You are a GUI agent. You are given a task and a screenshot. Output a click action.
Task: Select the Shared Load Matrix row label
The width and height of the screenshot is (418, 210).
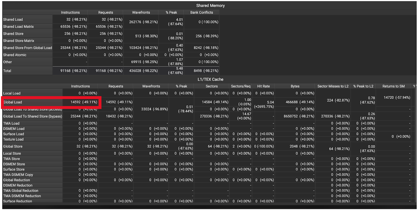[x=18, y=26]
